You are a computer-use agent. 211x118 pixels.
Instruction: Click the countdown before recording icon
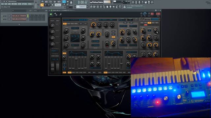(51, 2)
